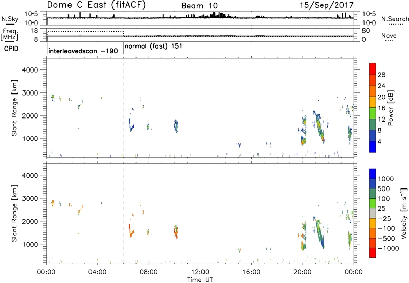The image size is (409, 283).
Task: Select the "3000" tick on the velocity panel
Action: (30, 198)
